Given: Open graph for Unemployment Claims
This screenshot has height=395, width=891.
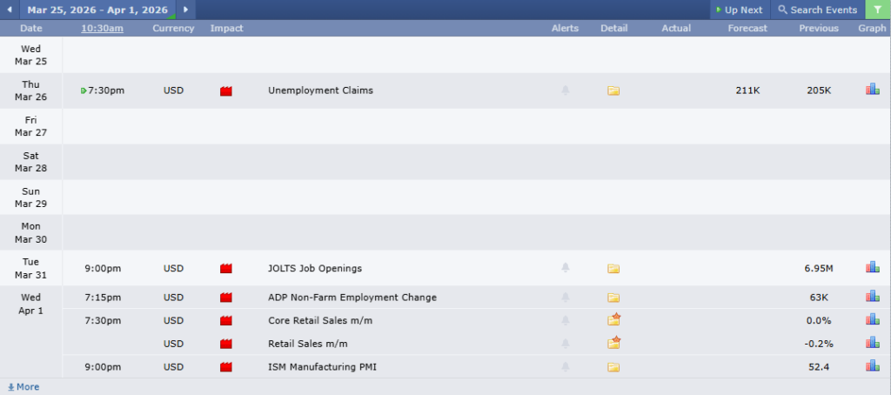Looking at the screenshot, I should (x=872, y=90).
